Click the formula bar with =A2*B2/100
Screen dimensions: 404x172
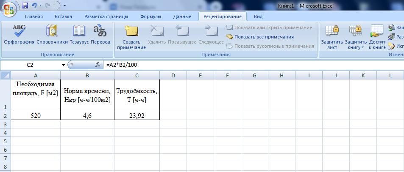253,65
